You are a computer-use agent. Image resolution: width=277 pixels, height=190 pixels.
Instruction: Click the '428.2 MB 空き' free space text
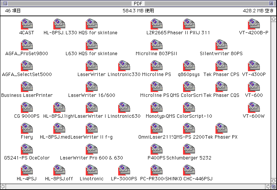258,11
